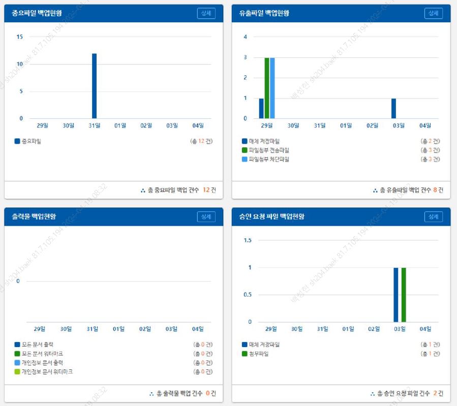Select the 개인정보 문서 출력 legend item
Viewport: 457px width, 406px height.
point(41,363)
